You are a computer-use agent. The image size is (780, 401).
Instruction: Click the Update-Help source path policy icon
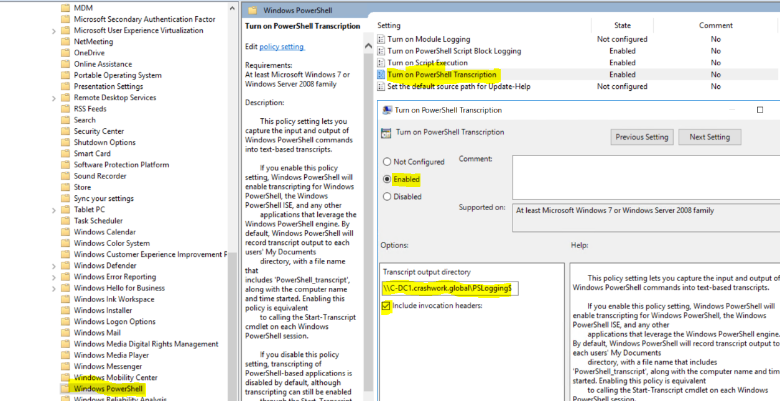[381, 86]
